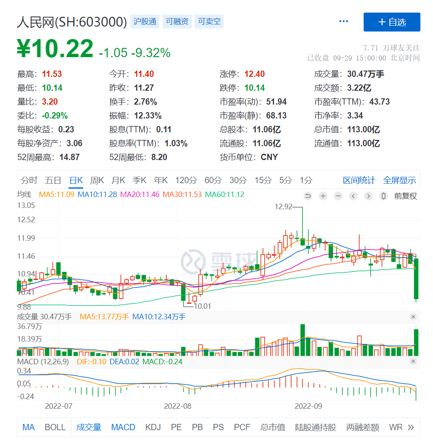Click the MA20:11.46 legend label
This screenshot has width=433, height=447.
[x=140, y=195]
